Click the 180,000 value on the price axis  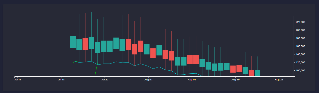tap(300, 38)
